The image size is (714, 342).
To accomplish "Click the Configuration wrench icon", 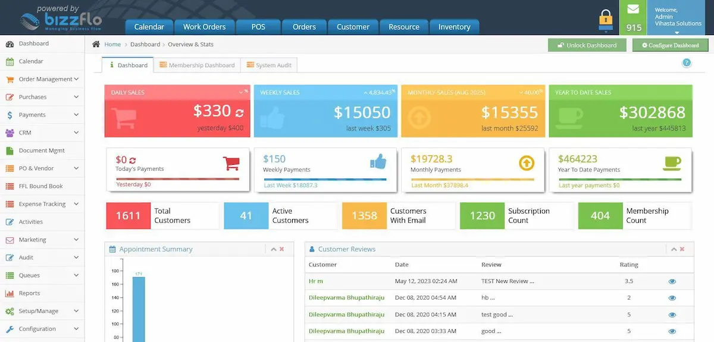I will pyautogui.click(x=10, y=329).
